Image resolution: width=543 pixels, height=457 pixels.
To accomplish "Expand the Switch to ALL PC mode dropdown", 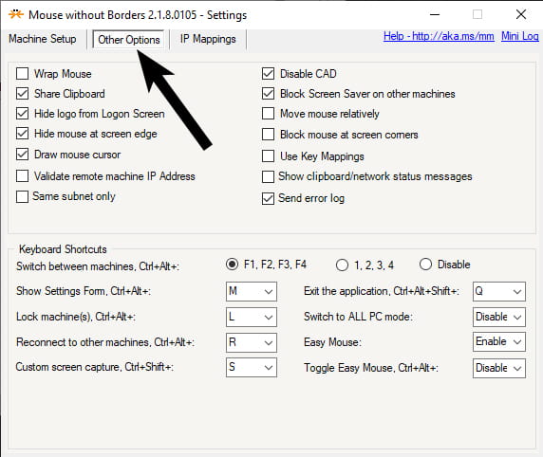I will click(x=499, y=317).
